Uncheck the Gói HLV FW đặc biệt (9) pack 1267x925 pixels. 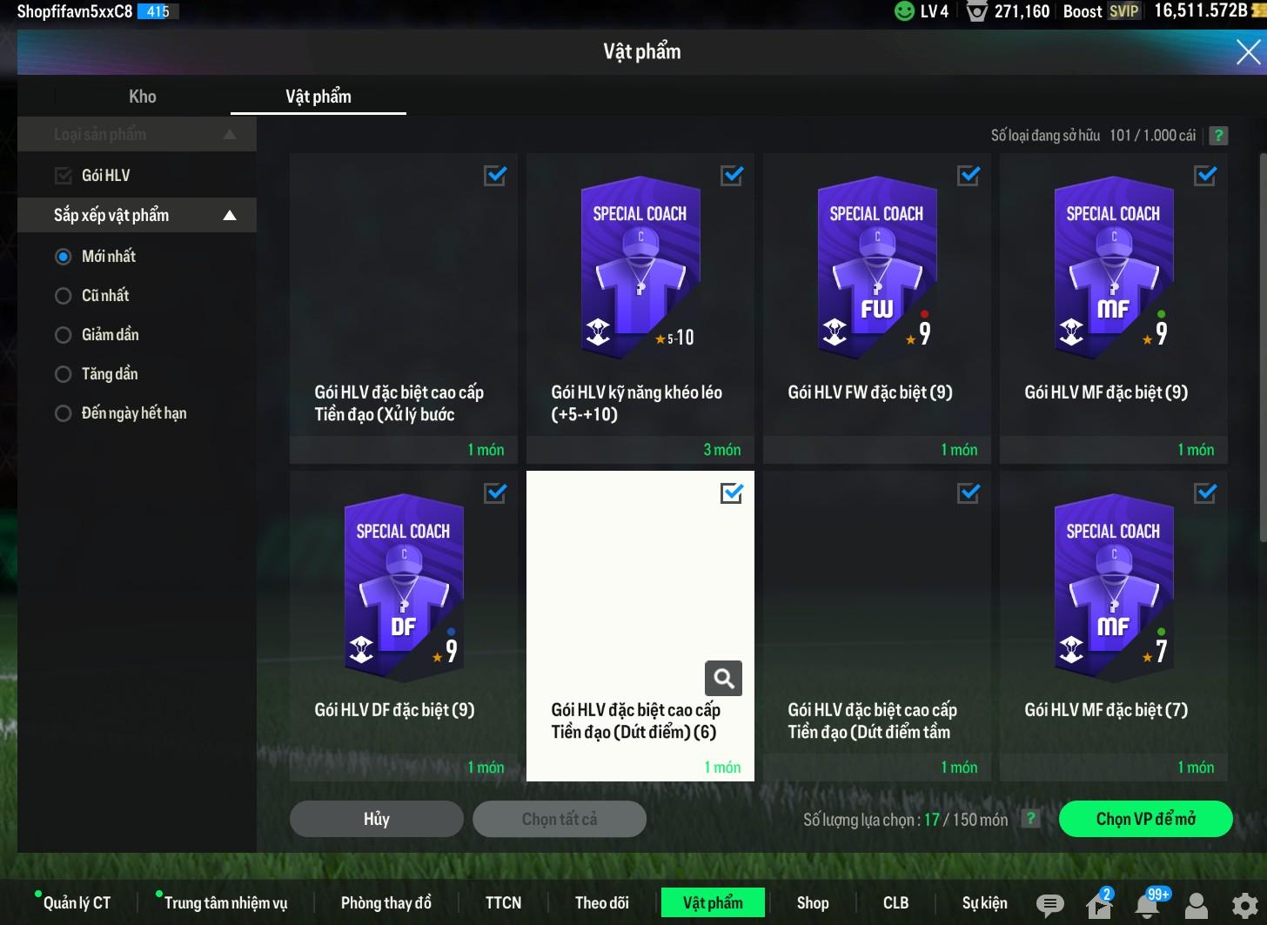968,176
